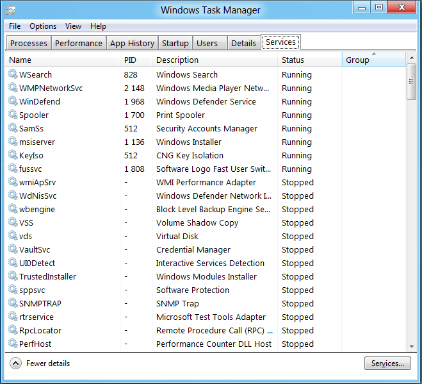Click the fussvc service gear icon
422x384 pixels.
pos(13,168)
